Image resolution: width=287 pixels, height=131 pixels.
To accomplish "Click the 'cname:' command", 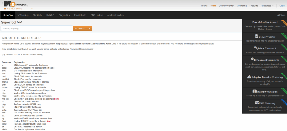I will [x=5, y=82].
